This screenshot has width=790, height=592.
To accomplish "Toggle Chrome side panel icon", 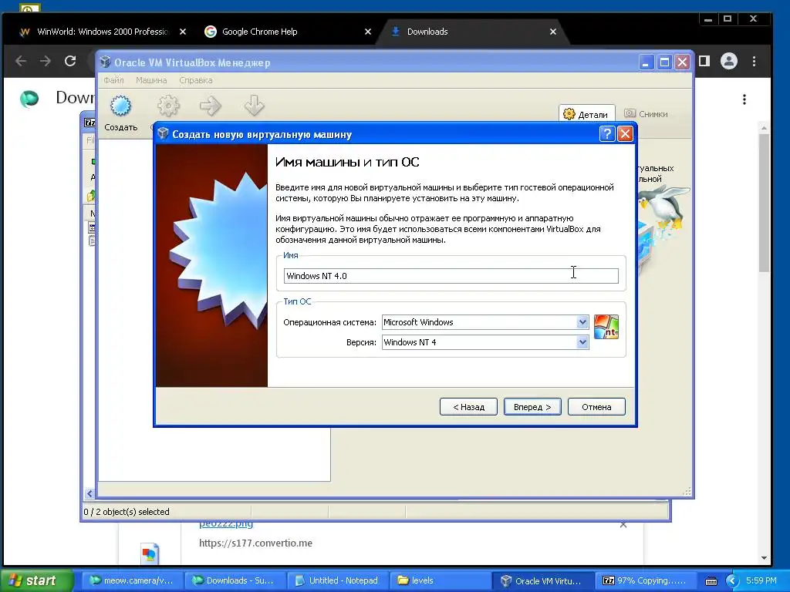I will tap(704, 61).
